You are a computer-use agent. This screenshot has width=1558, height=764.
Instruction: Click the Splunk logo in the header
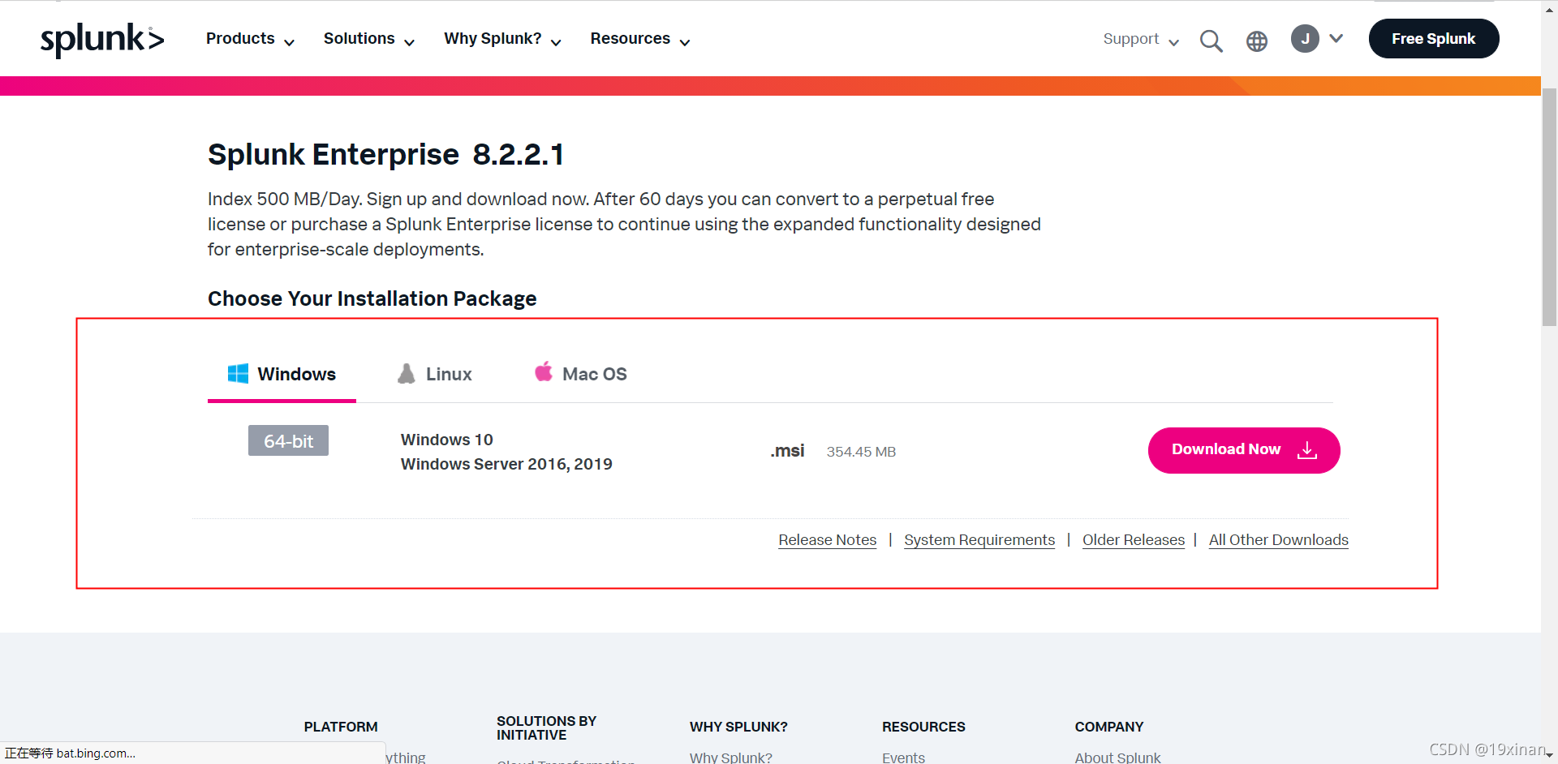point(102,40)
